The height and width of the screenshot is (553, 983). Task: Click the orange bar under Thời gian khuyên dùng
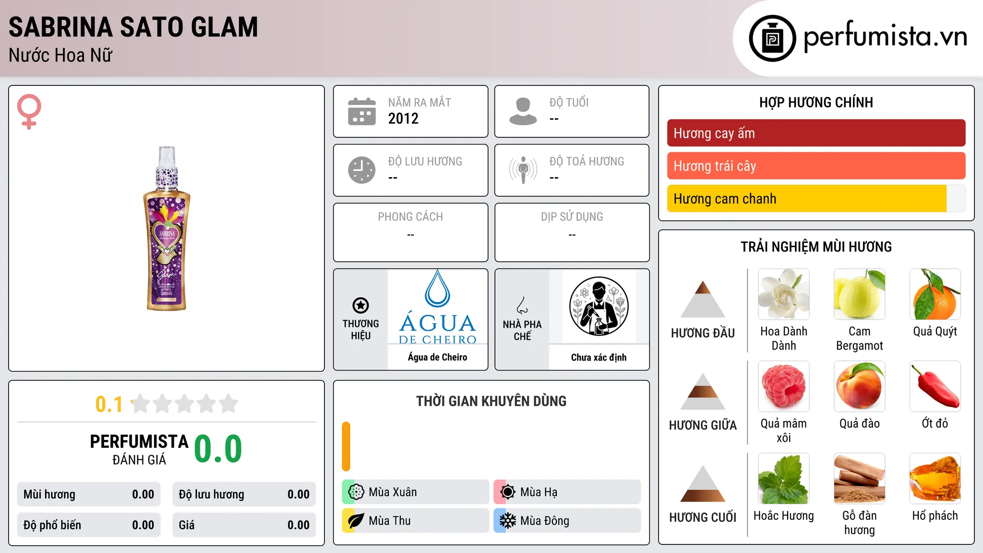346,446
